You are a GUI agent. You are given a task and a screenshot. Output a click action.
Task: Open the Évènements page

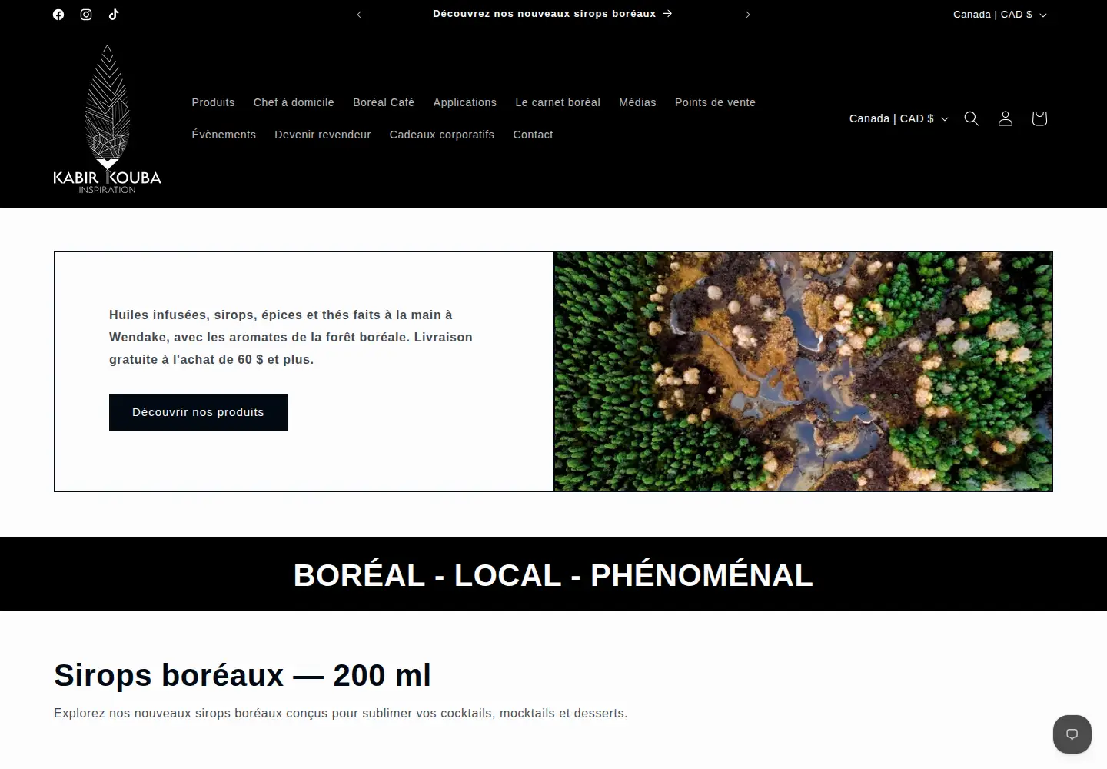pos(224,135)
